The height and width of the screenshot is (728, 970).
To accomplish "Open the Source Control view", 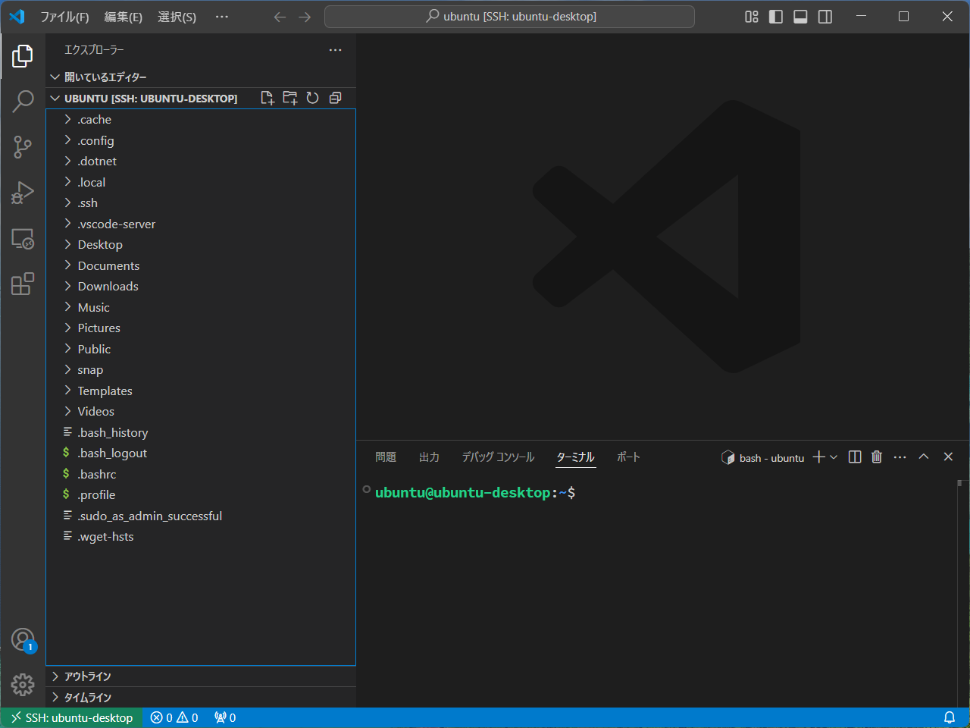I will (23, 146).
